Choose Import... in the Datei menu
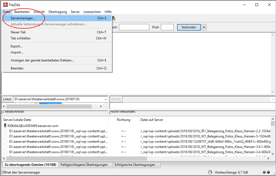 click(x=57, y=52)
